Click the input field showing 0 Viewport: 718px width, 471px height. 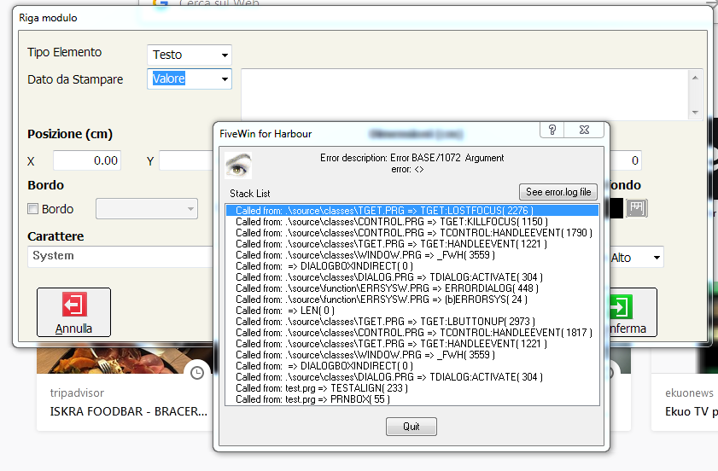(626, 160)
